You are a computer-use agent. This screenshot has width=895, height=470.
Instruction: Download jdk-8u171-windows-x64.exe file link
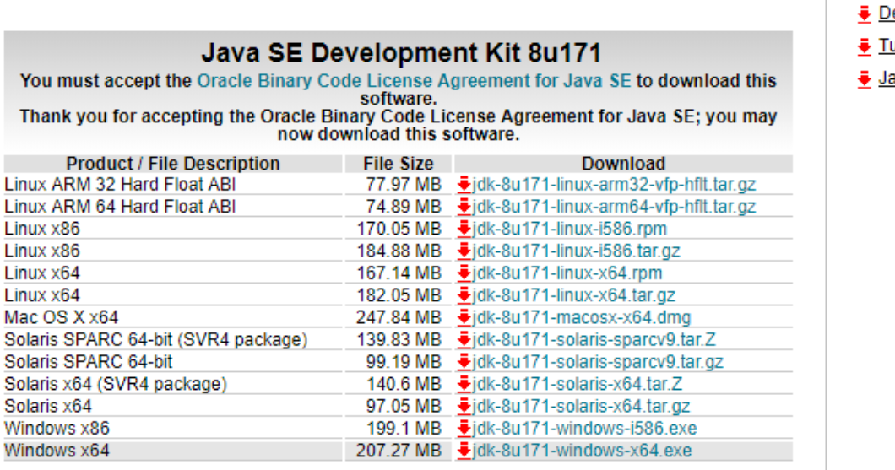(x=582, y=451)
